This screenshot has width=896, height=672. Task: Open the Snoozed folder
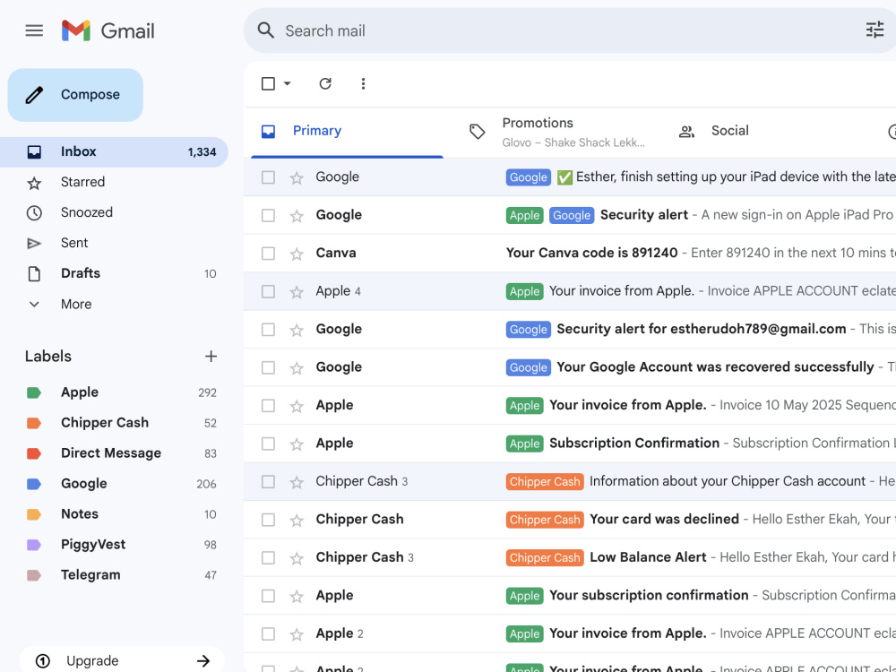pos(115,212)
